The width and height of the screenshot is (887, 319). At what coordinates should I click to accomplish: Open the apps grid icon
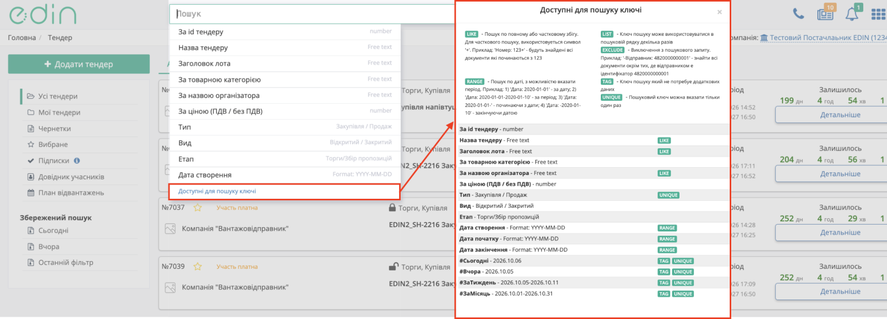[x=879, y=14]
